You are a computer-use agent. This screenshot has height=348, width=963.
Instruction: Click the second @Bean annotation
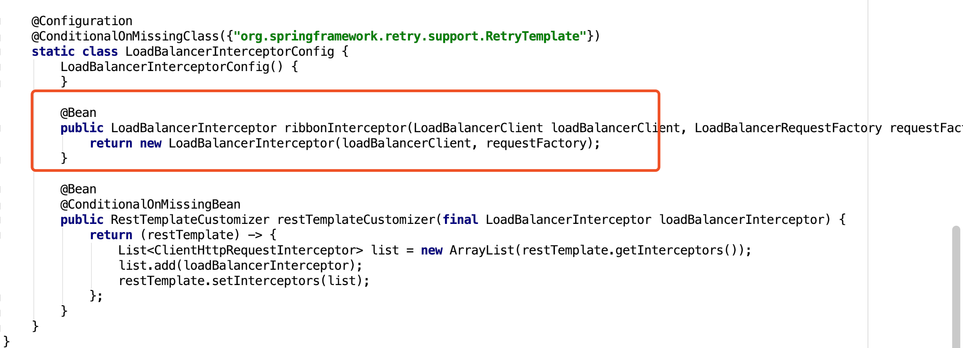[x=78, y=189]
